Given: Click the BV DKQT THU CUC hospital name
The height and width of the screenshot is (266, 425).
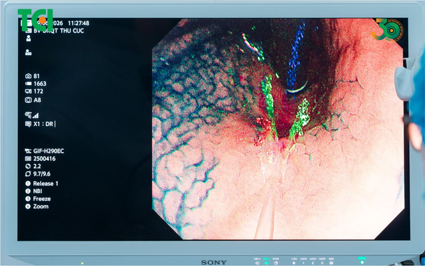Looking at the screenshot, I should tap(58, 31).
